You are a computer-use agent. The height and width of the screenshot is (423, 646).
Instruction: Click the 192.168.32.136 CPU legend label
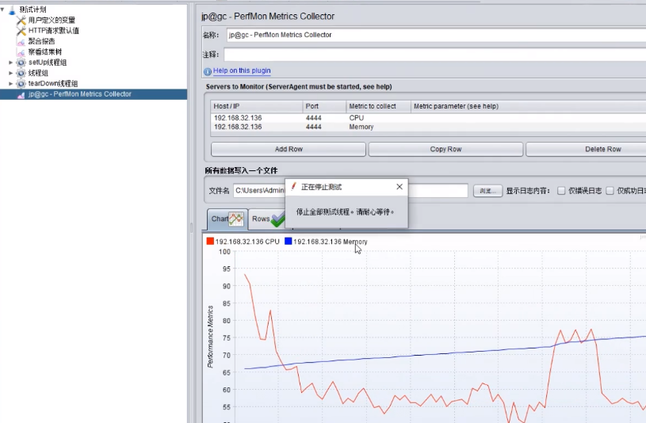point(247,242)
